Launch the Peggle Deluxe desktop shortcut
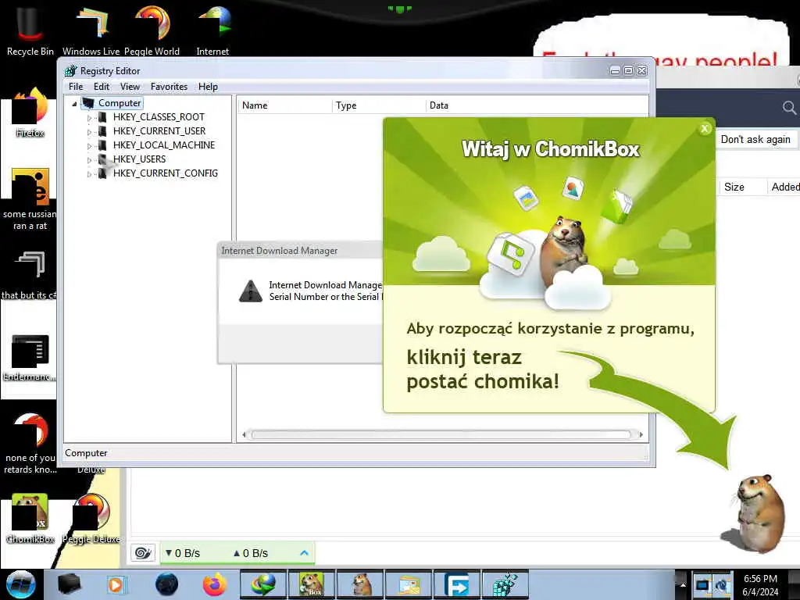This screenshot has height=600, width=800. tap(91, 517)
